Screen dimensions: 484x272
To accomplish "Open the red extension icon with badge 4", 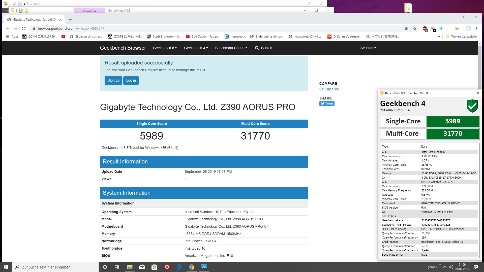I will click(433, 29).
